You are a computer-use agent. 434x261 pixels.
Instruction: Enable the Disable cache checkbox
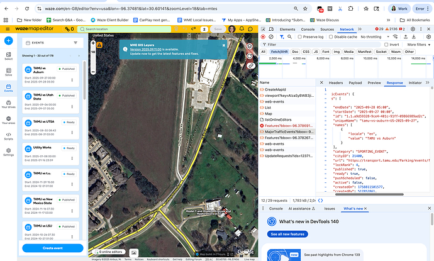(331, 37)
